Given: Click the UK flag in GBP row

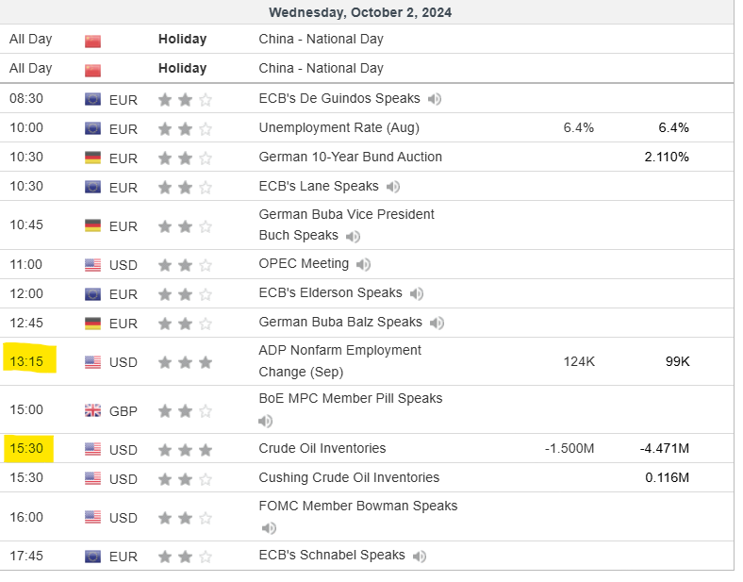Looking at the screenshot, I should click(x=93, y=410).
